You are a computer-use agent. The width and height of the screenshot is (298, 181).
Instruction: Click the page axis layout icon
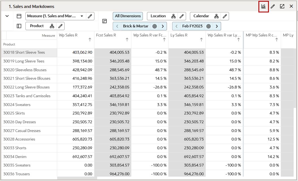click(105, 21)
